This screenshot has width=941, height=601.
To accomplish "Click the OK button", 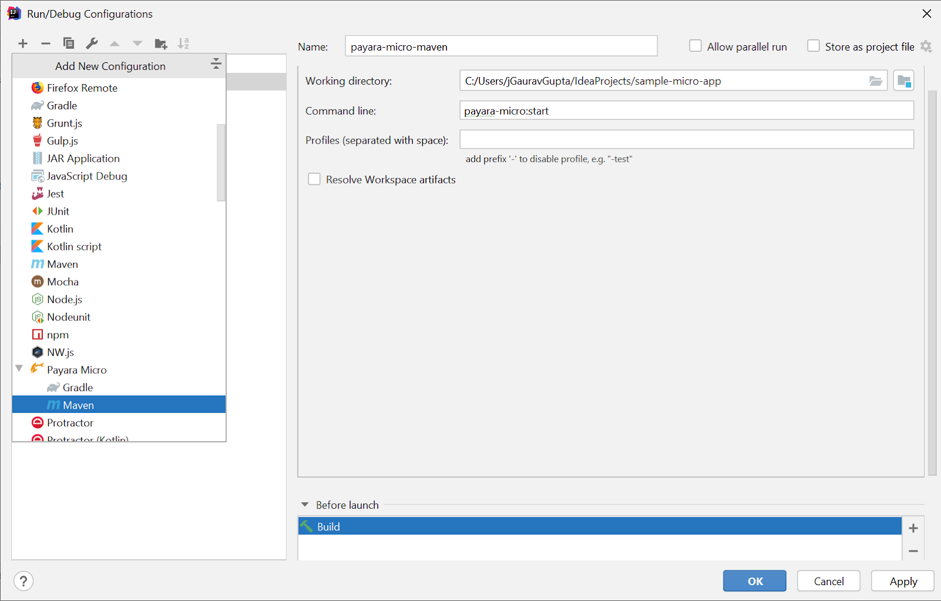I will pyautogui.click(x=755, y=581).
